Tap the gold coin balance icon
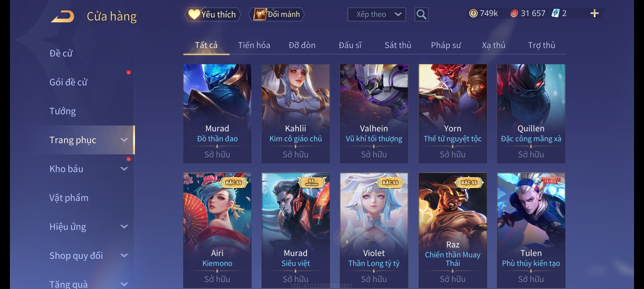644x289 pixels. pyautogui.click(x=473, y=13)
